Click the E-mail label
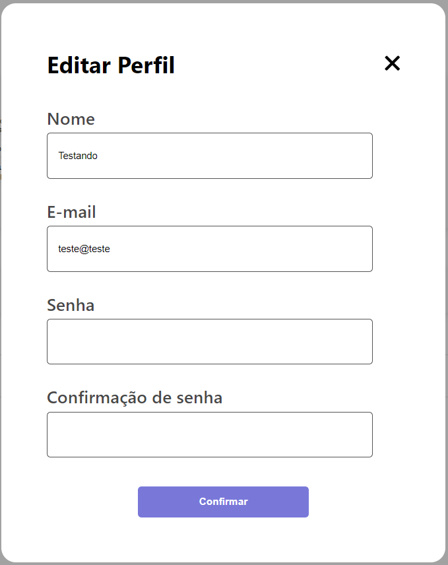 [x=71, y=213]
